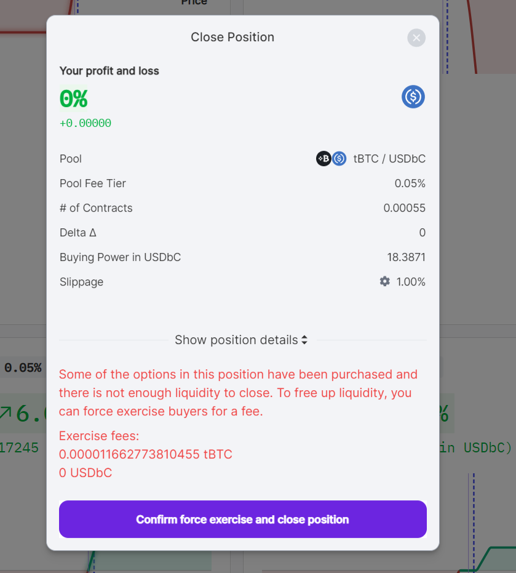Click the large USDbC coin icon

coord(413,97)
